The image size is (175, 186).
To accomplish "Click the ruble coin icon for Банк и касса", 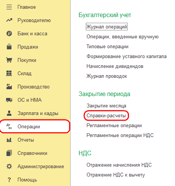I will click(x=9, y=33).
